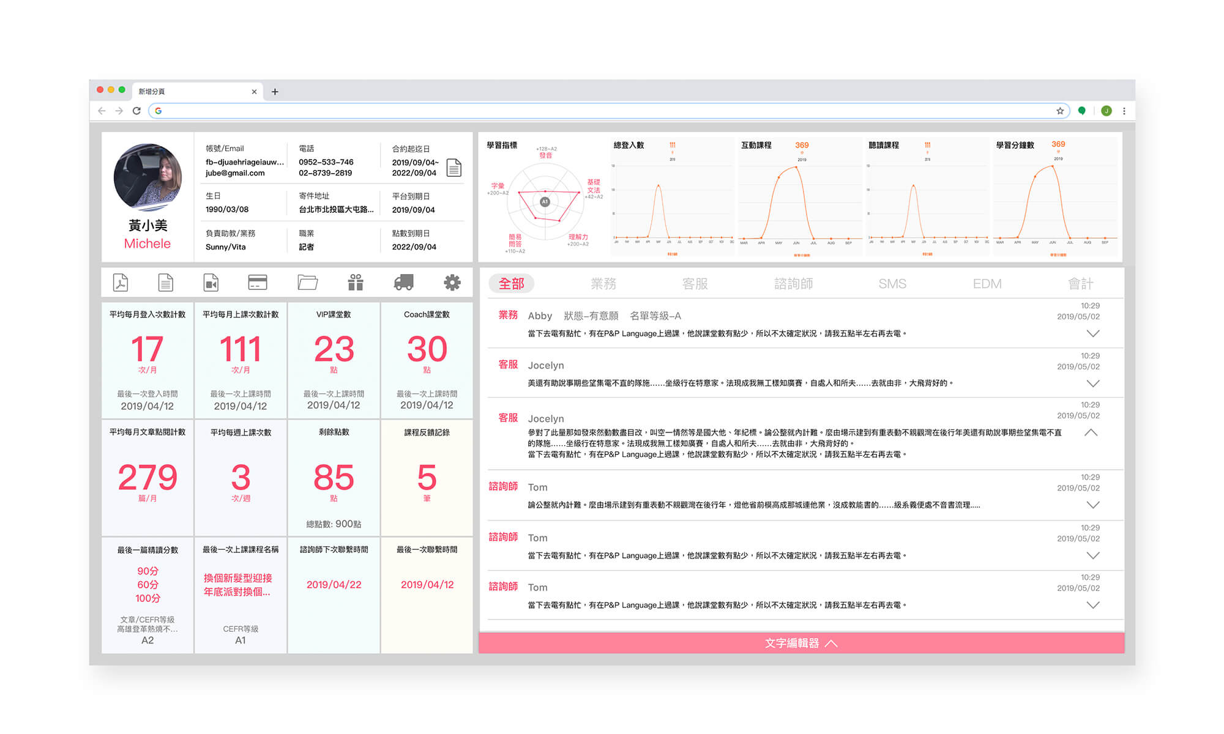The image size is (1224, 734).
Task: Reload the browser page
Action: 136,111
